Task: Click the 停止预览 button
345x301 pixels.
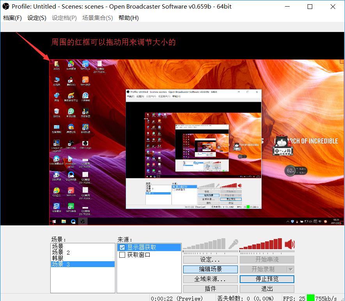Action: click(267, 279)
